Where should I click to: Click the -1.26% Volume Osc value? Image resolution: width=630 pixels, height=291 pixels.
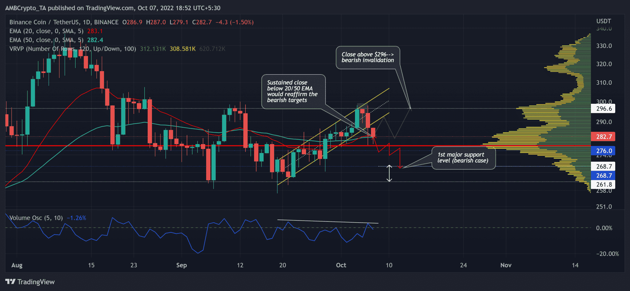pos(76,218)
